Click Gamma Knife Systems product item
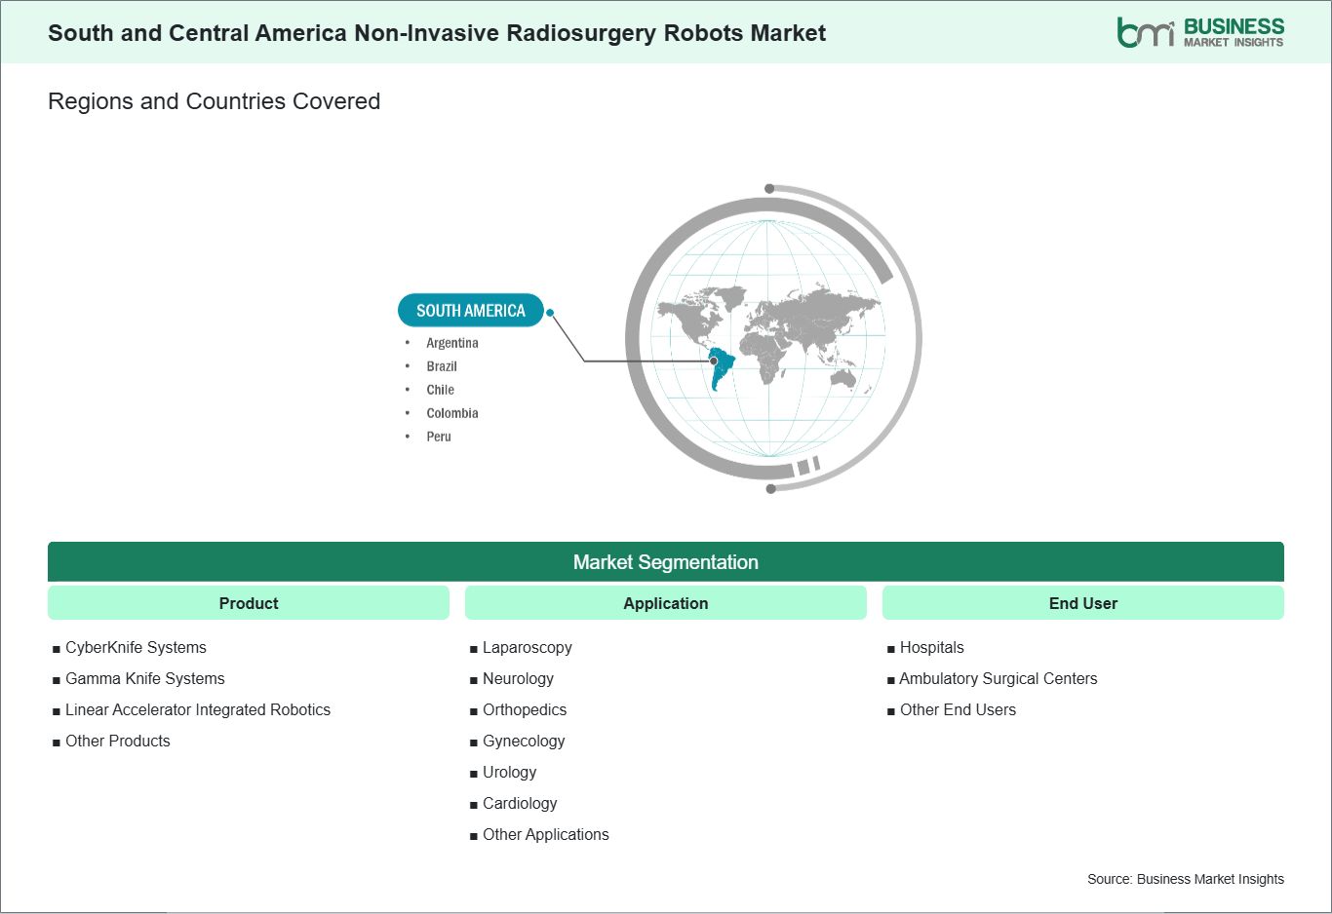Viewport: 1332px width, 914px height. (x=145, y=678)
